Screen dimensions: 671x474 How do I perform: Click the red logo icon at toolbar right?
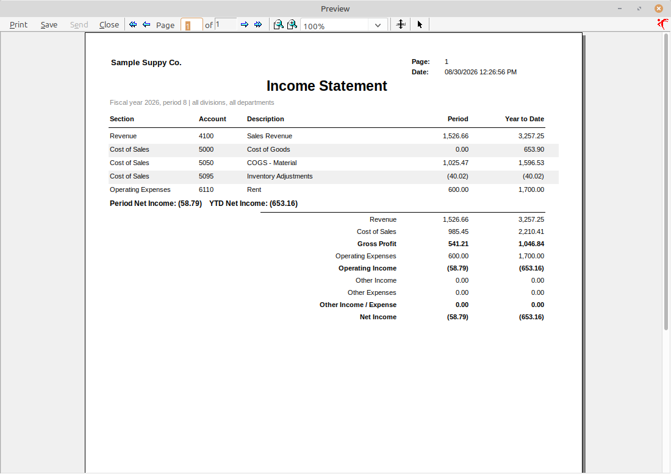(662, 24)
